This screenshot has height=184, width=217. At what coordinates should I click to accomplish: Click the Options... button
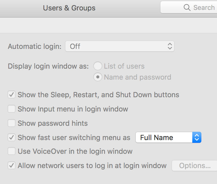point(194,166)
